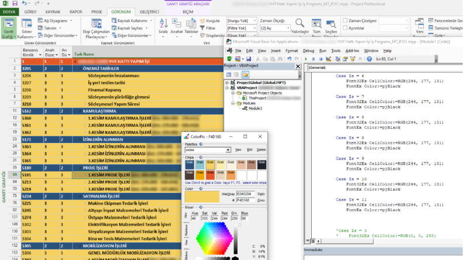
Task: Click the Seçilen Görevler zoom button
Action: pyautogui.click(x=330, y=27)
